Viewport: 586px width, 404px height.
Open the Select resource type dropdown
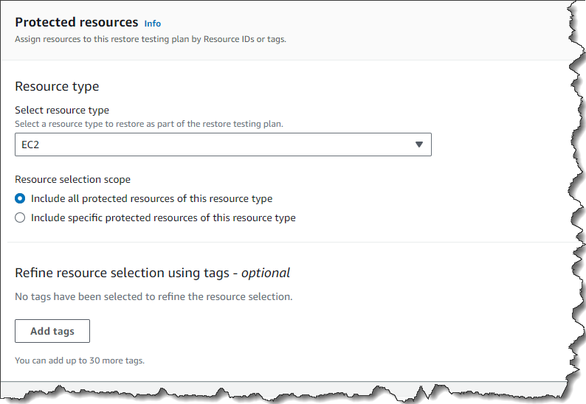223,145
